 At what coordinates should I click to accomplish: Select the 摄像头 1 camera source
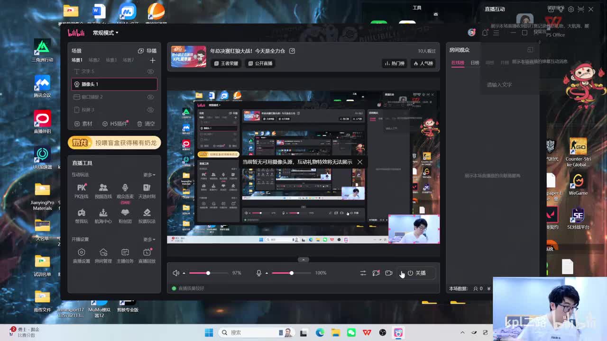click(114, 84)
